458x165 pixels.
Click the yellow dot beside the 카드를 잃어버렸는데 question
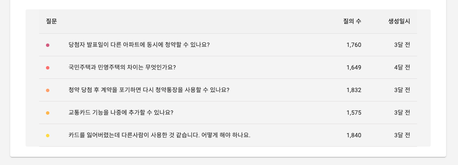tap(48, 136)
